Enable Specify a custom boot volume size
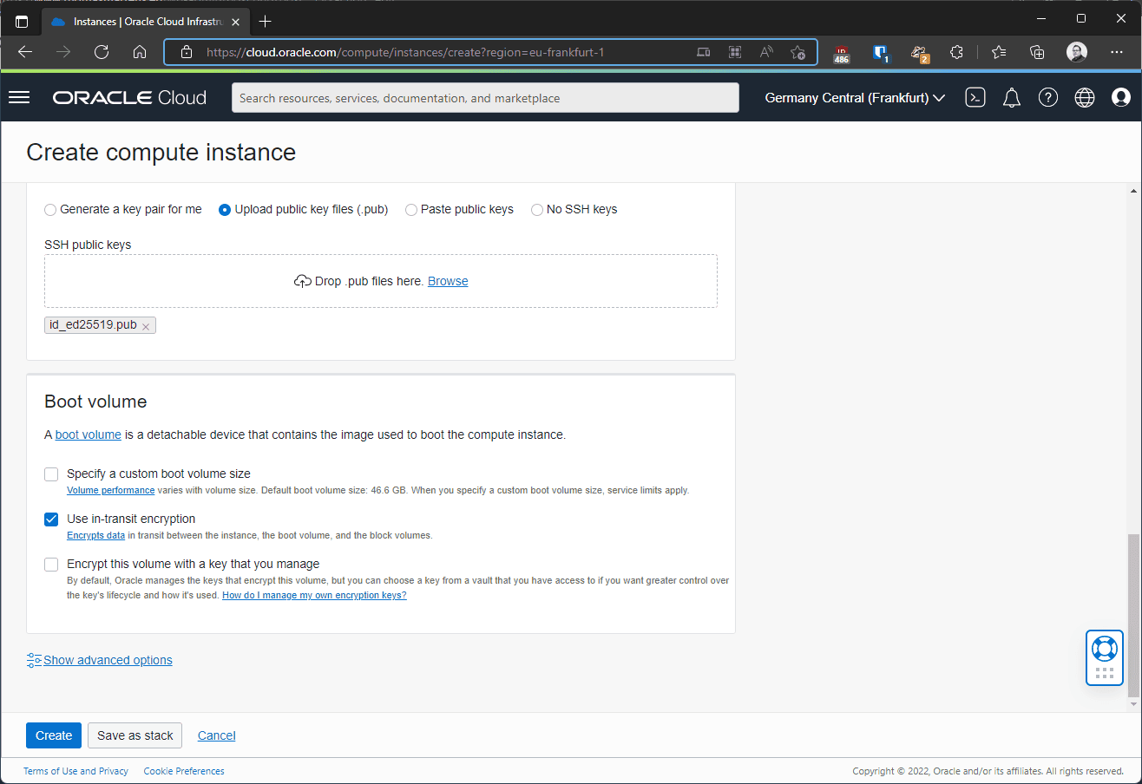This screenshot has height=784, width=1142. (x=51, y=474)
